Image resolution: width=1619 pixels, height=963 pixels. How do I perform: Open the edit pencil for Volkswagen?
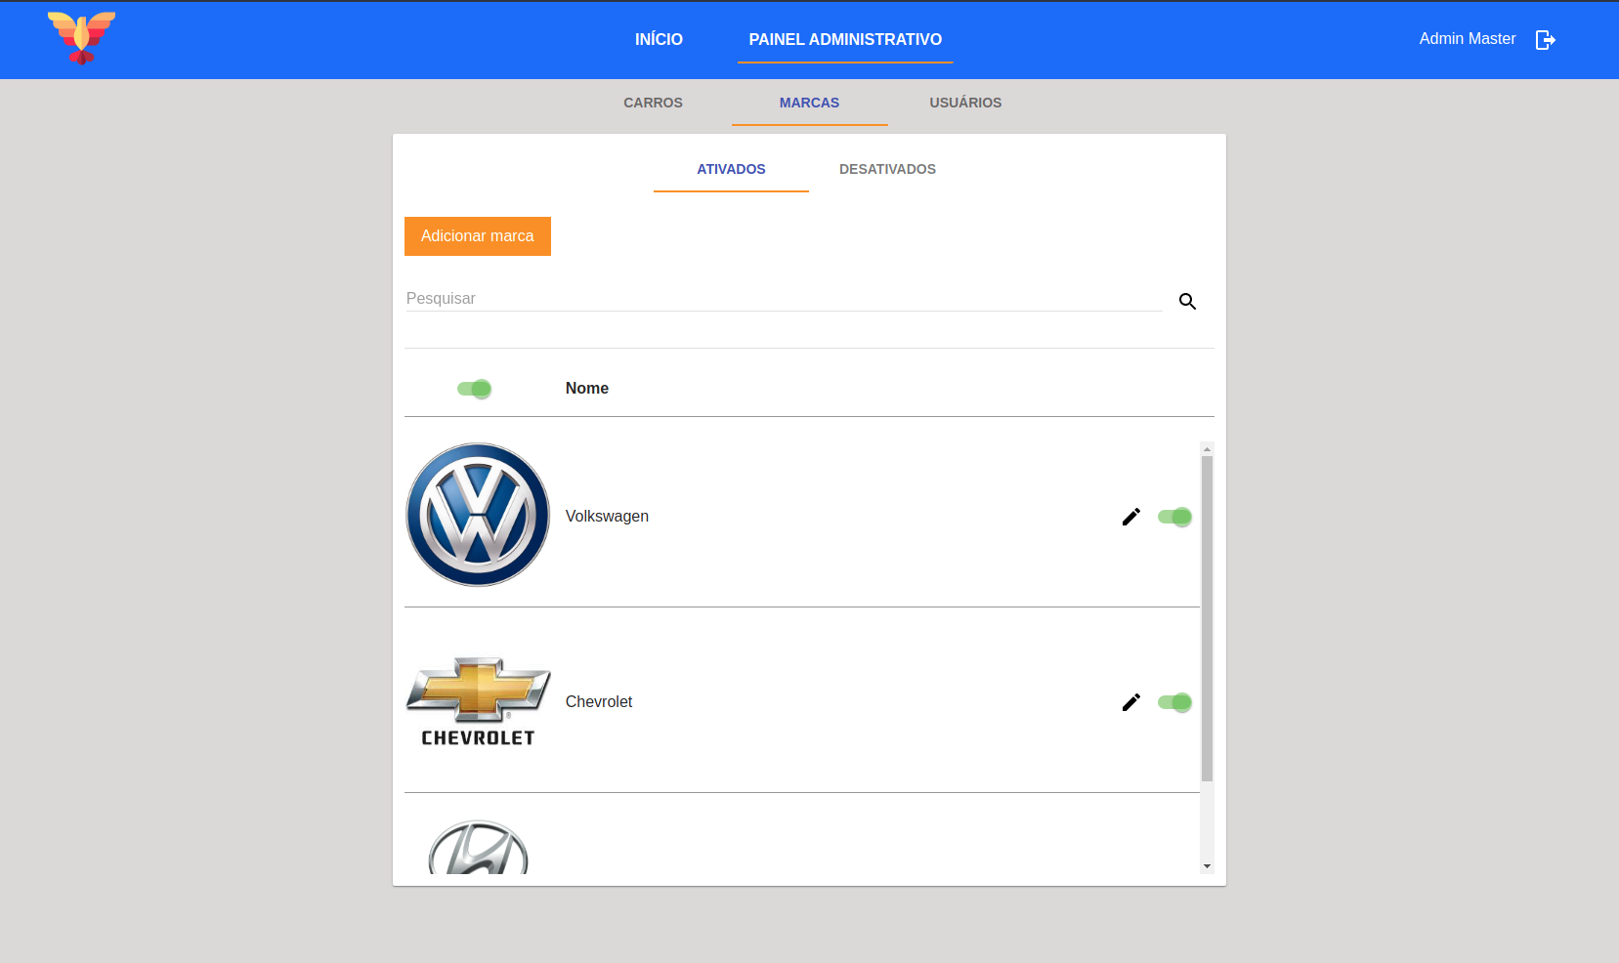click(1131, 517)
